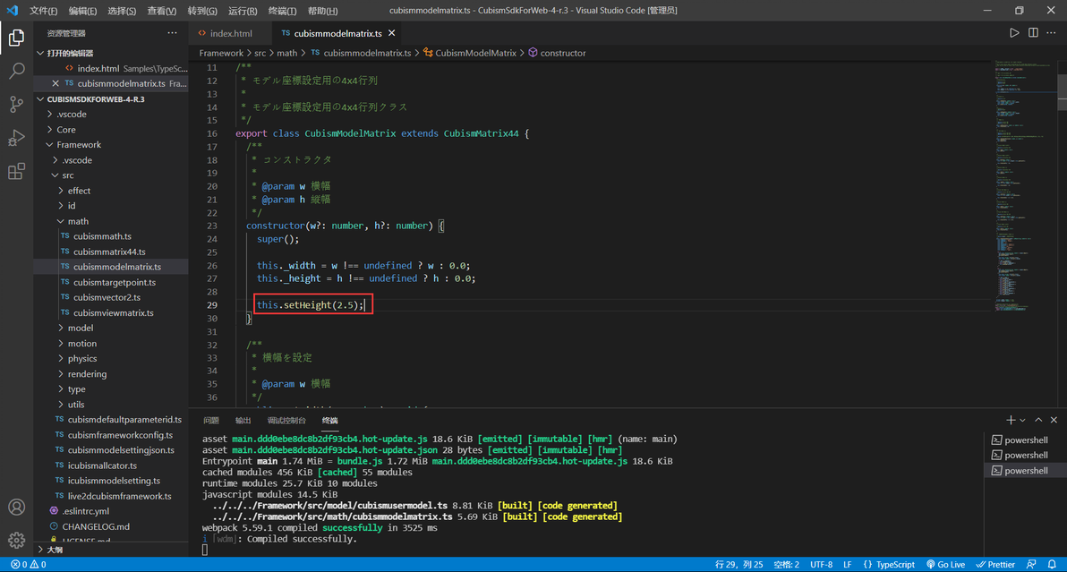The height and width of the screenshot is (572, 1067).
Task: Split the editor to the right
Action: 1033,32
